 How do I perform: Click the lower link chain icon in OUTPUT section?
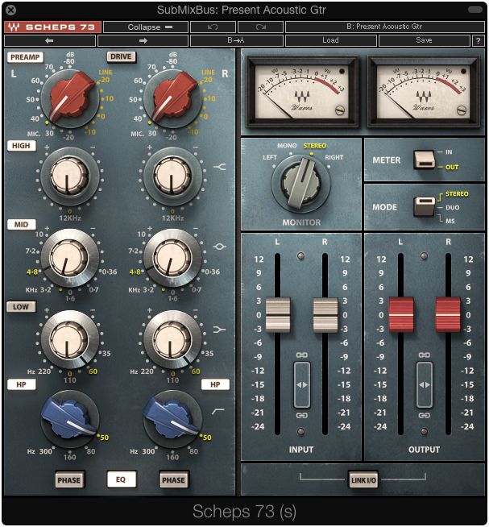coord(424,416)
